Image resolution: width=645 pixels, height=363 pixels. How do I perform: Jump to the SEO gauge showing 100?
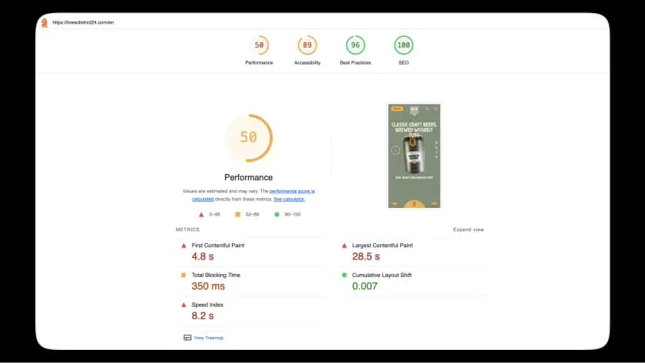[x=404, y=45]
